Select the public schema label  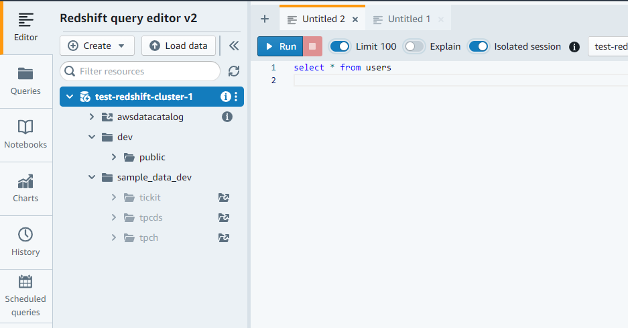(x=152, y=157)
